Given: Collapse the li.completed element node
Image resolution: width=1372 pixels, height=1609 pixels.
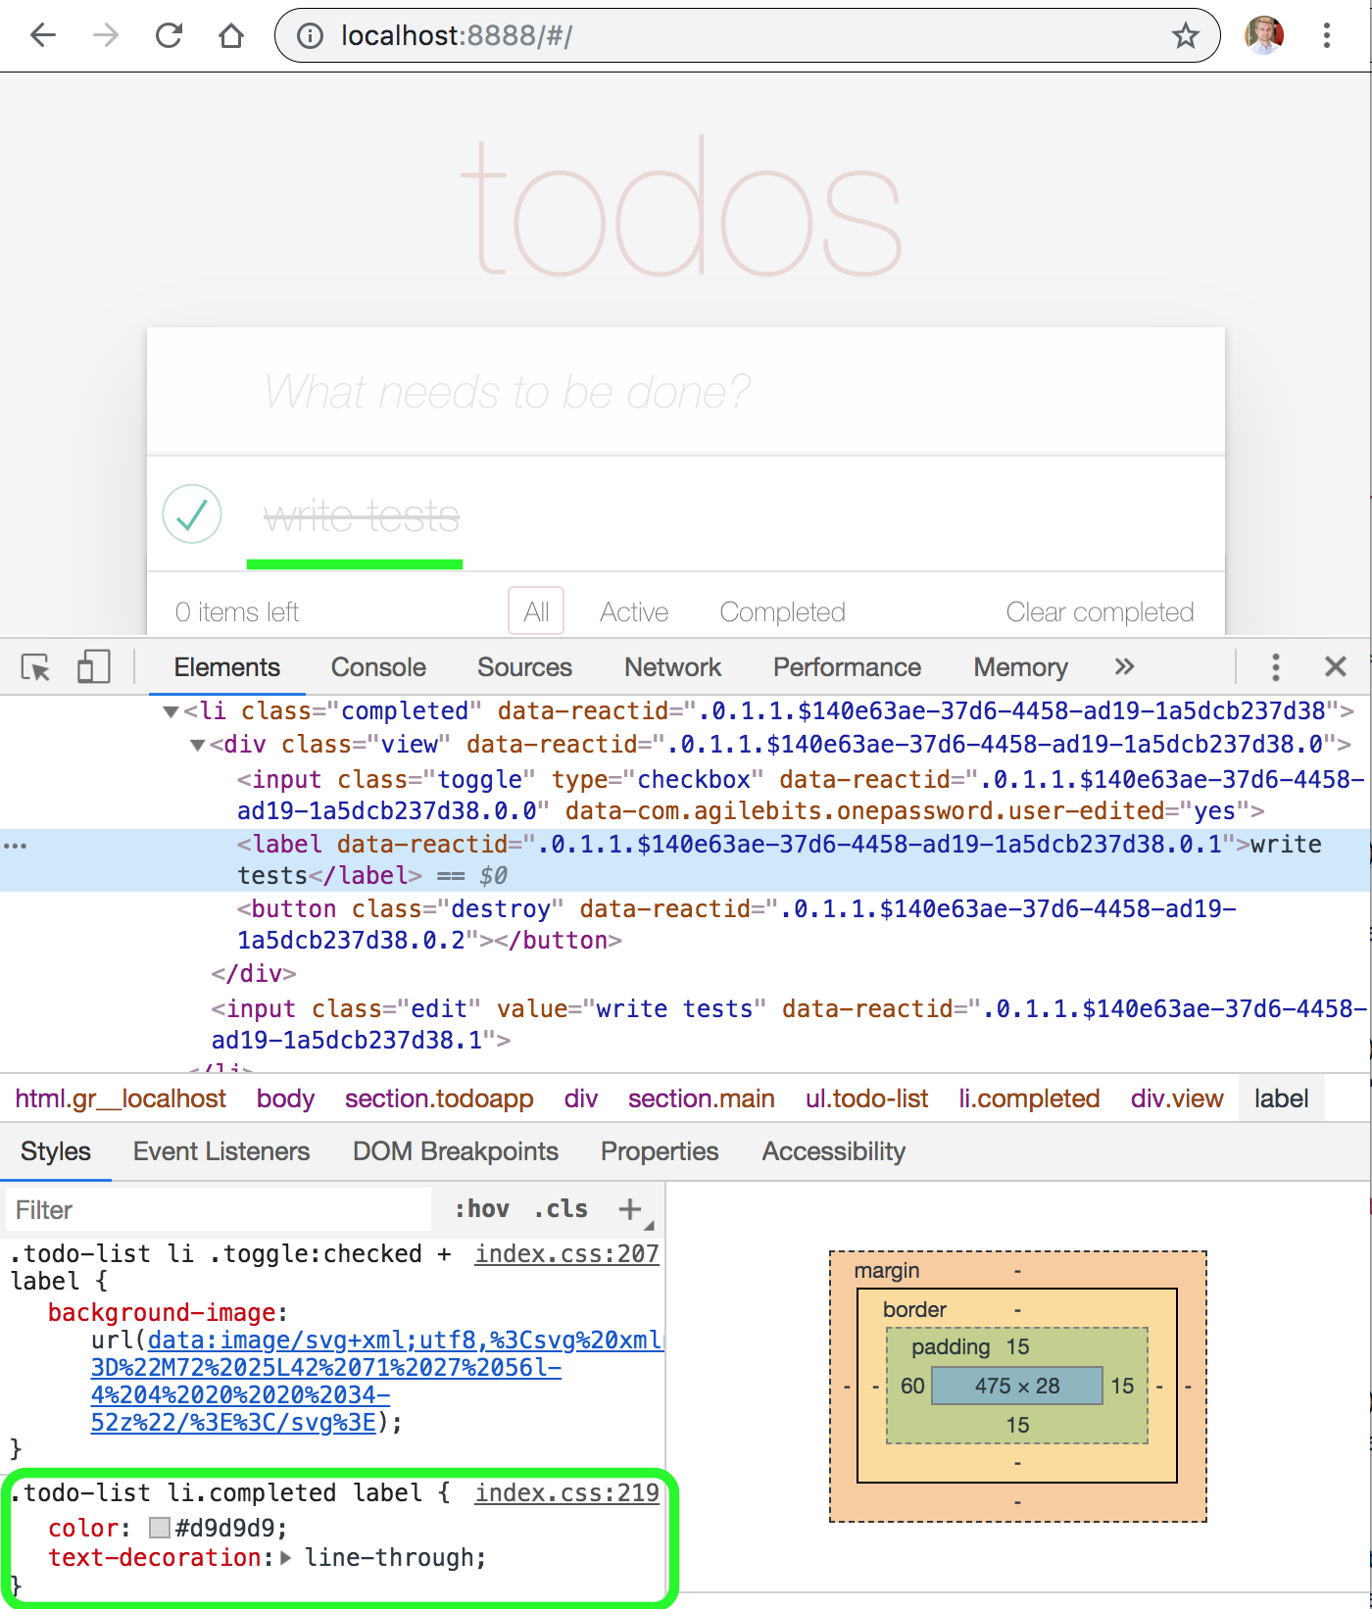Looking at the screenshot, I should pos(171,711).
